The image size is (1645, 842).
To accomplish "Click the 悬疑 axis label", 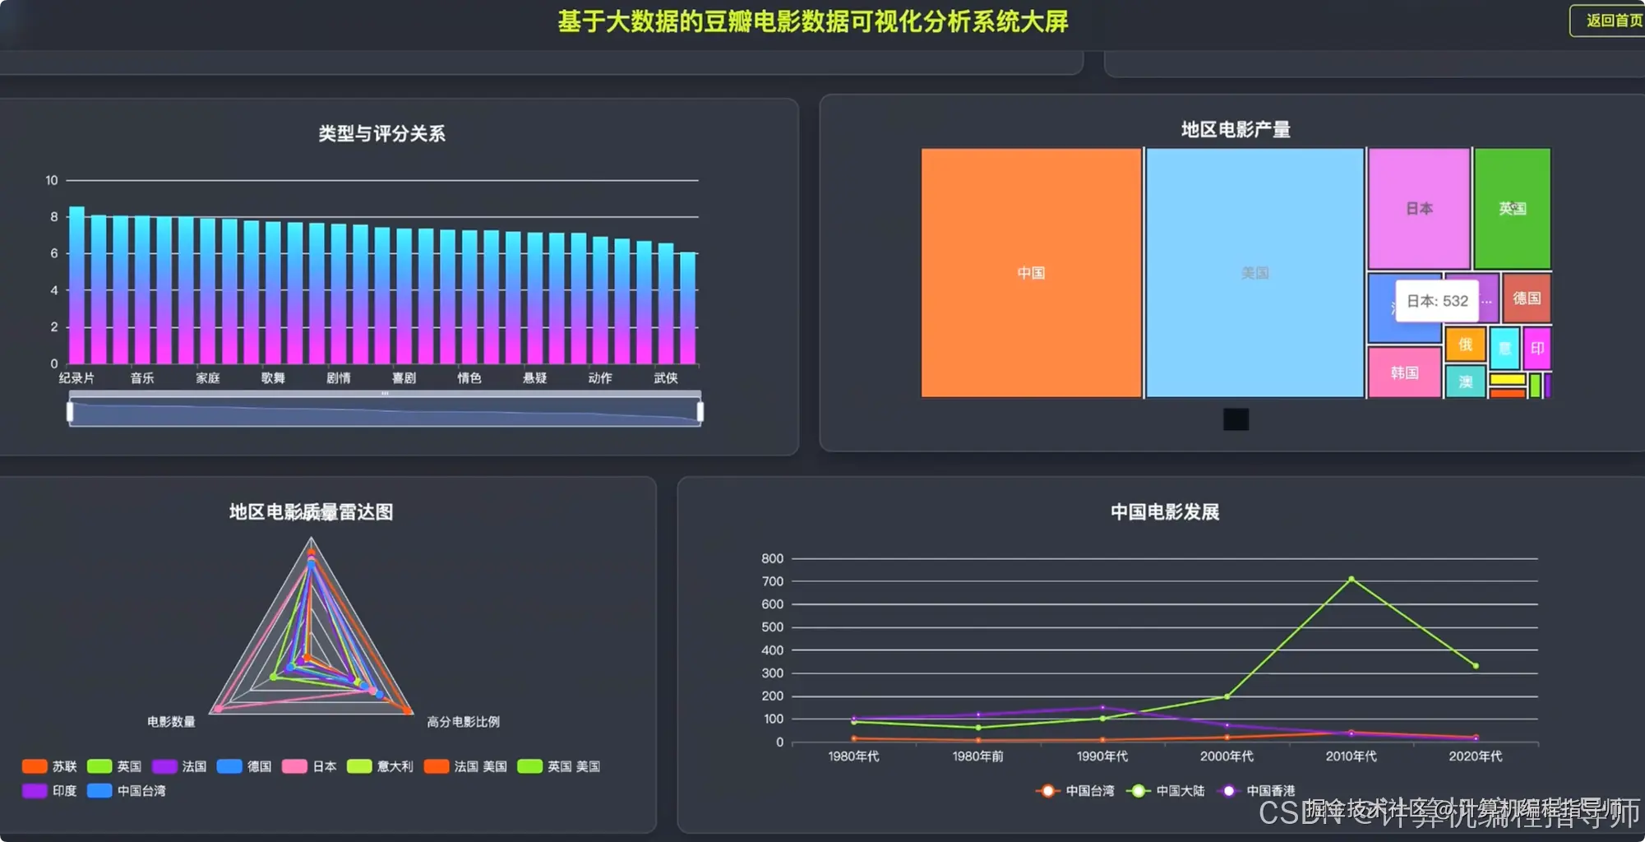I will coord(535,378).
